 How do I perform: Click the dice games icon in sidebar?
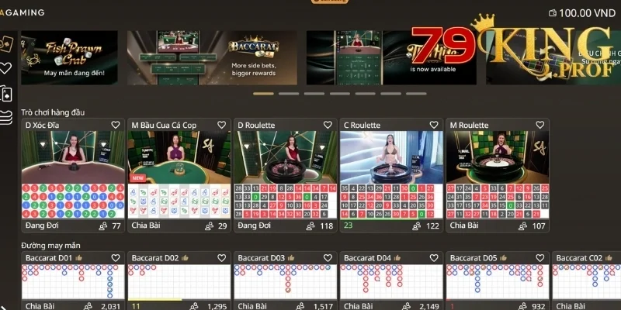pos(6,42)
